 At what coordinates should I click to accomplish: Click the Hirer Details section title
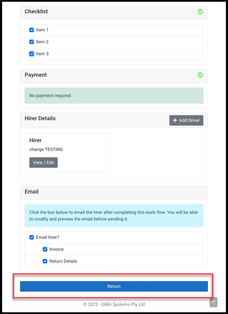(x=40, y=118)
